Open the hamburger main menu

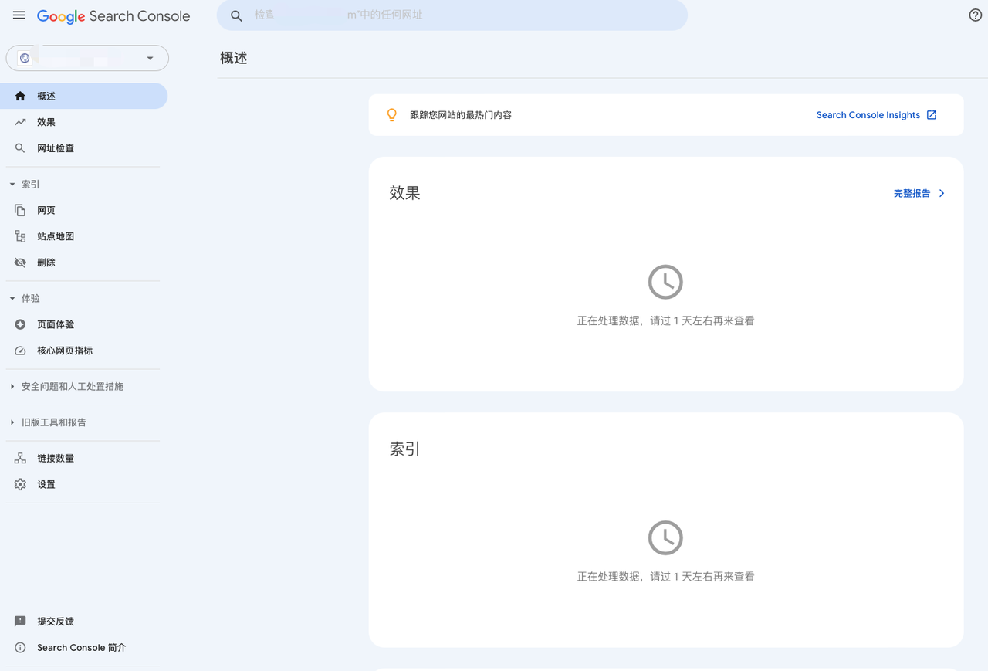pyautogui.click(x=19, y=15)
